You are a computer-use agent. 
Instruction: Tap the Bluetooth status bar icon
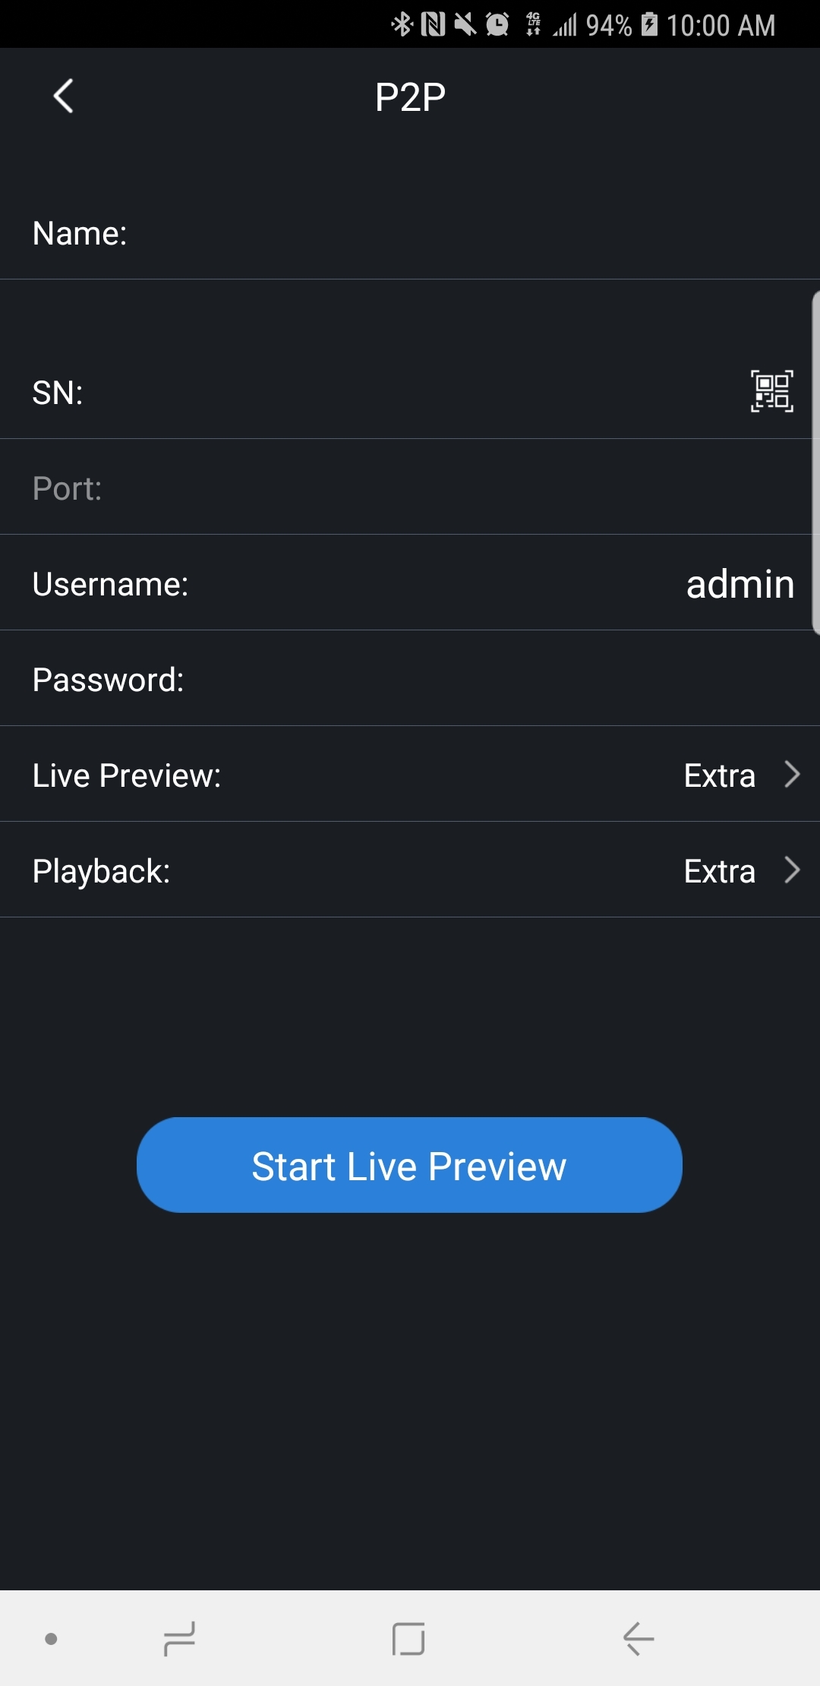(402, 25)
